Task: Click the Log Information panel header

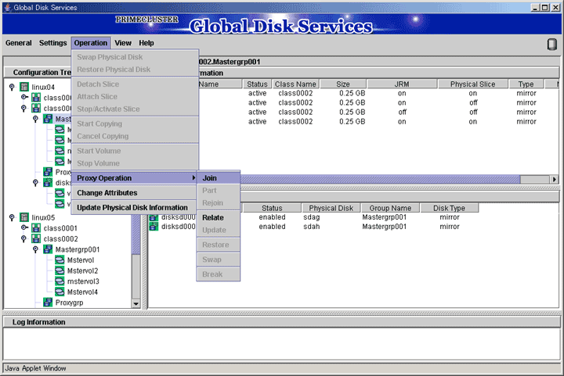Action: point(282,322)
